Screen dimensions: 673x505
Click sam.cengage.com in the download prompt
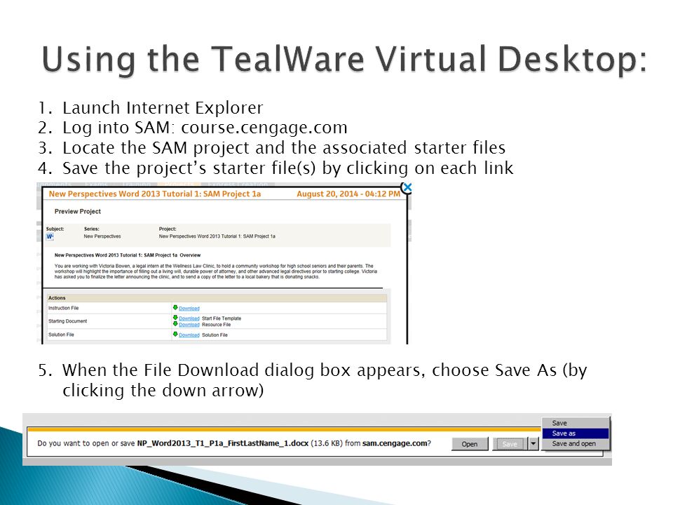coord(395,443)
